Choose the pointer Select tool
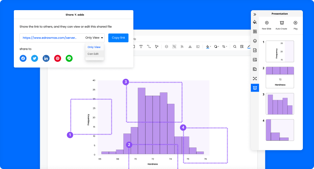 pos(157,47)
